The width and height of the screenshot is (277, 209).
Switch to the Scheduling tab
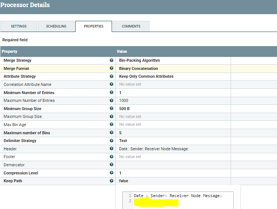(x=56, y=26)
